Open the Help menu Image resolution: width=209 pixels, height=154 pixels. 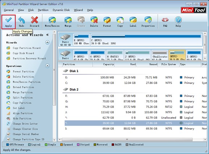[90, 10]
